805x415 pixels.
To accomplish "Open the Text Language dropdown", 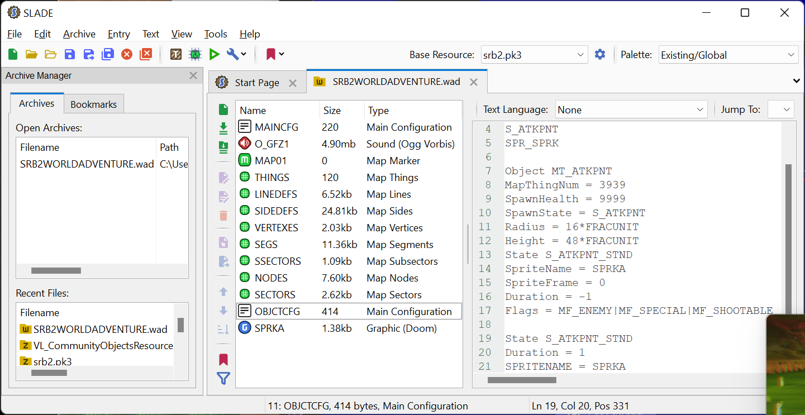I will 631,109.
